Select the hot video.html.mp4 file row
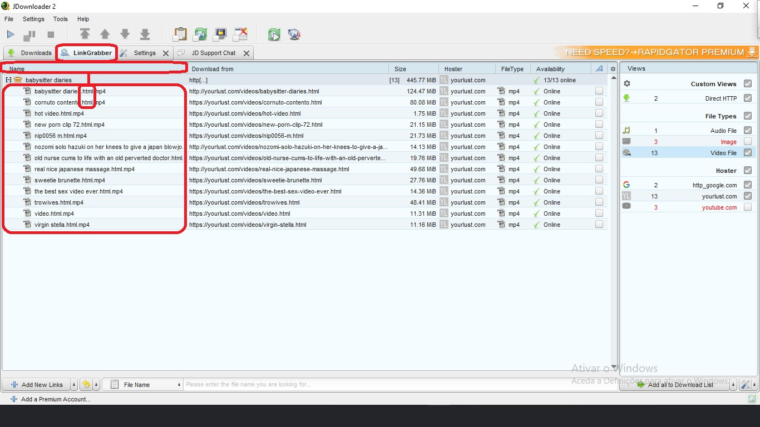Image resolution: width=760 pixels, height=427 pixels. coord(305,113)
